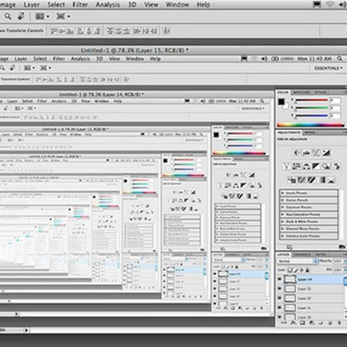Click align top edges icon in the outermost options bar
The height and width of the screenshot is (347, 347).
[x=53, y=31]
